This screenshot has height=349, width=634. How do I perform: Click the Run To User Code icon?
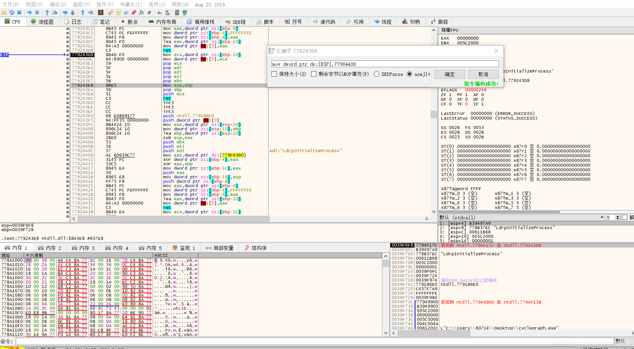91,12
